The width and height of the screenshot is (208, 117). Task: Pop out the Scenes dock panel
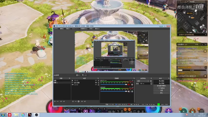(69, 79)
